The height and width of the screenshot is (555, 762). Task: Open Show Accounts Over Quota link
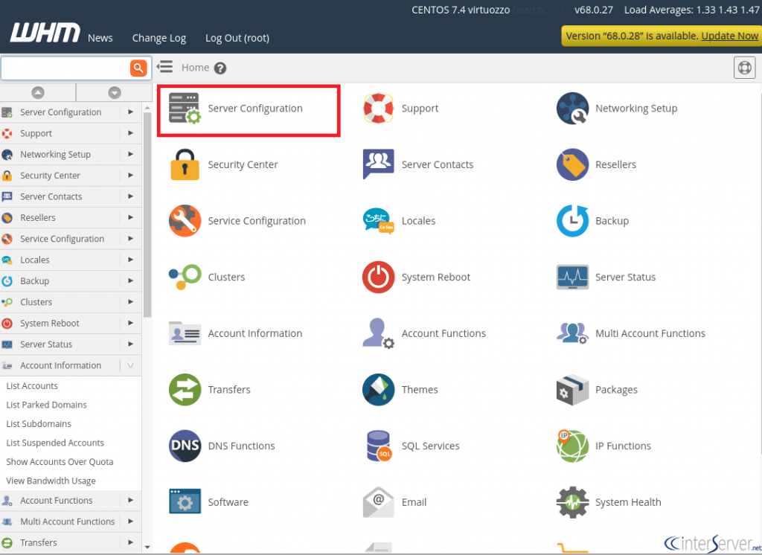pyautogui.click(x=60, y=462)
